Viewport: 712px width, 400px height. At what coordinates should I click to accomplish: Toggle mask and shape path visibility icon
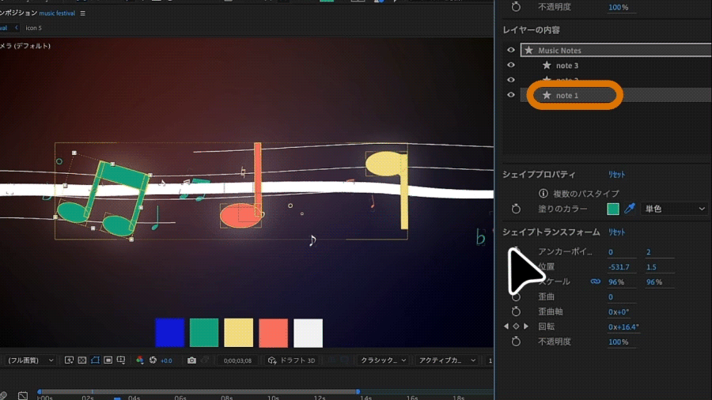(x=95, y=360)
